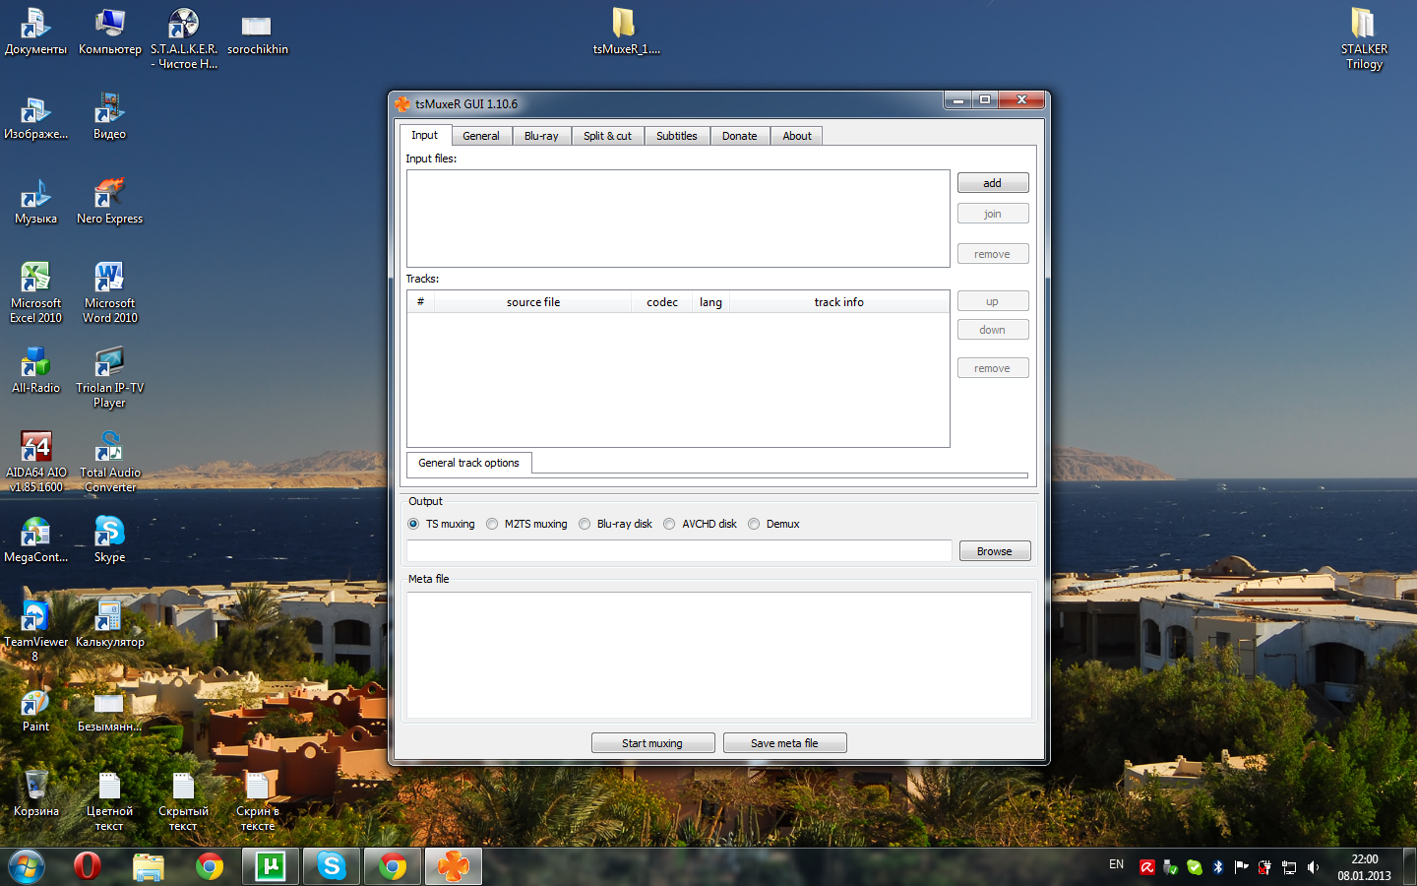This screenshot has height=886, width=1417.
Task: Click the remove button beside Input files
Action: click(993, 254)
